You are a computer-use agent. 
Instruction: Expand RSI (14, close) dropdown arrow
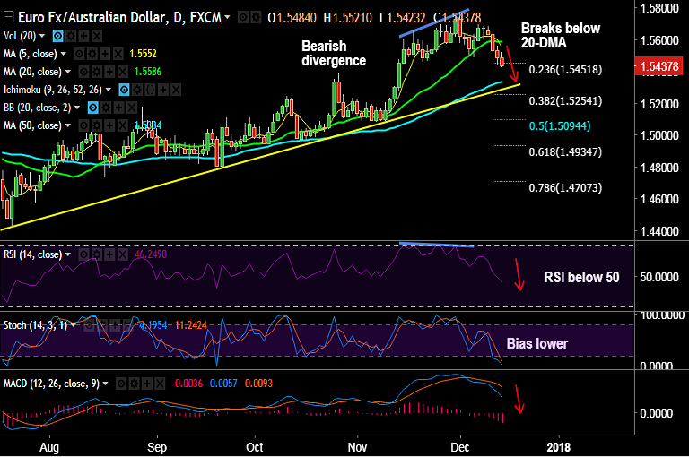click(x=68, y=254)
